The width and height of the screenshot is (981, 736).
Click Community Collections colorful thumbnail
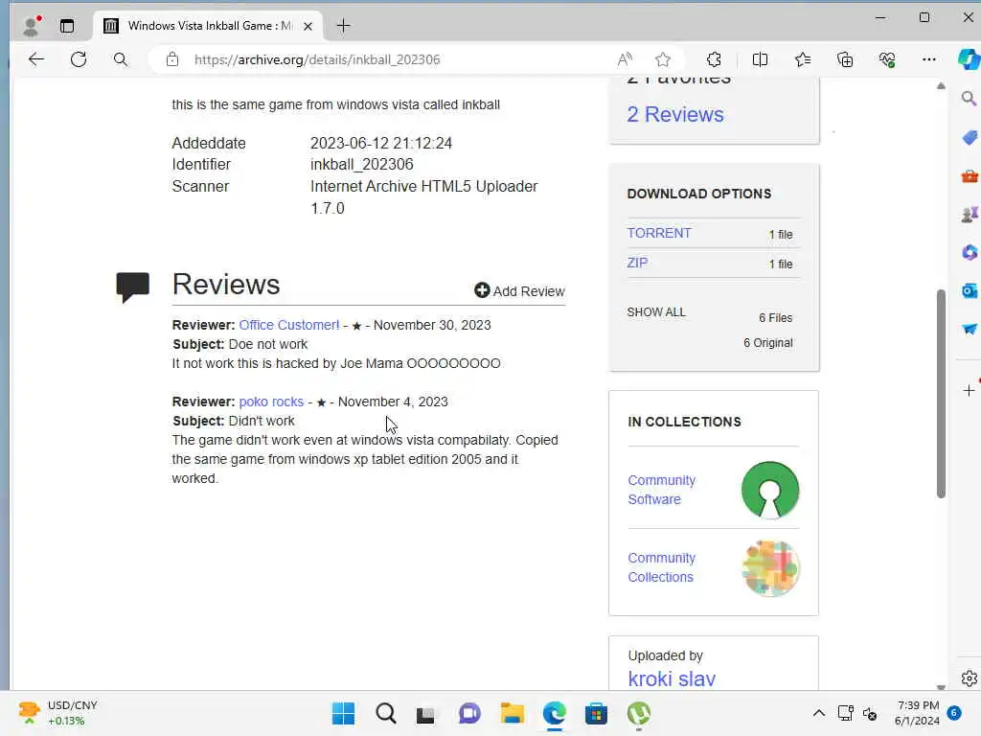tap(770, 568)
